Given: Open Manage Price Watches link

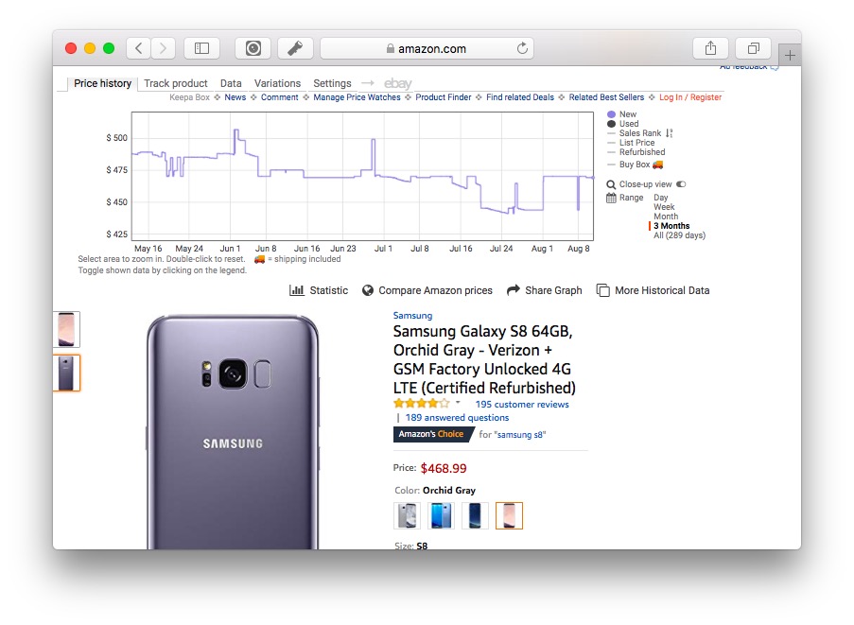Looking at the screenshot, I should (357, 97).
